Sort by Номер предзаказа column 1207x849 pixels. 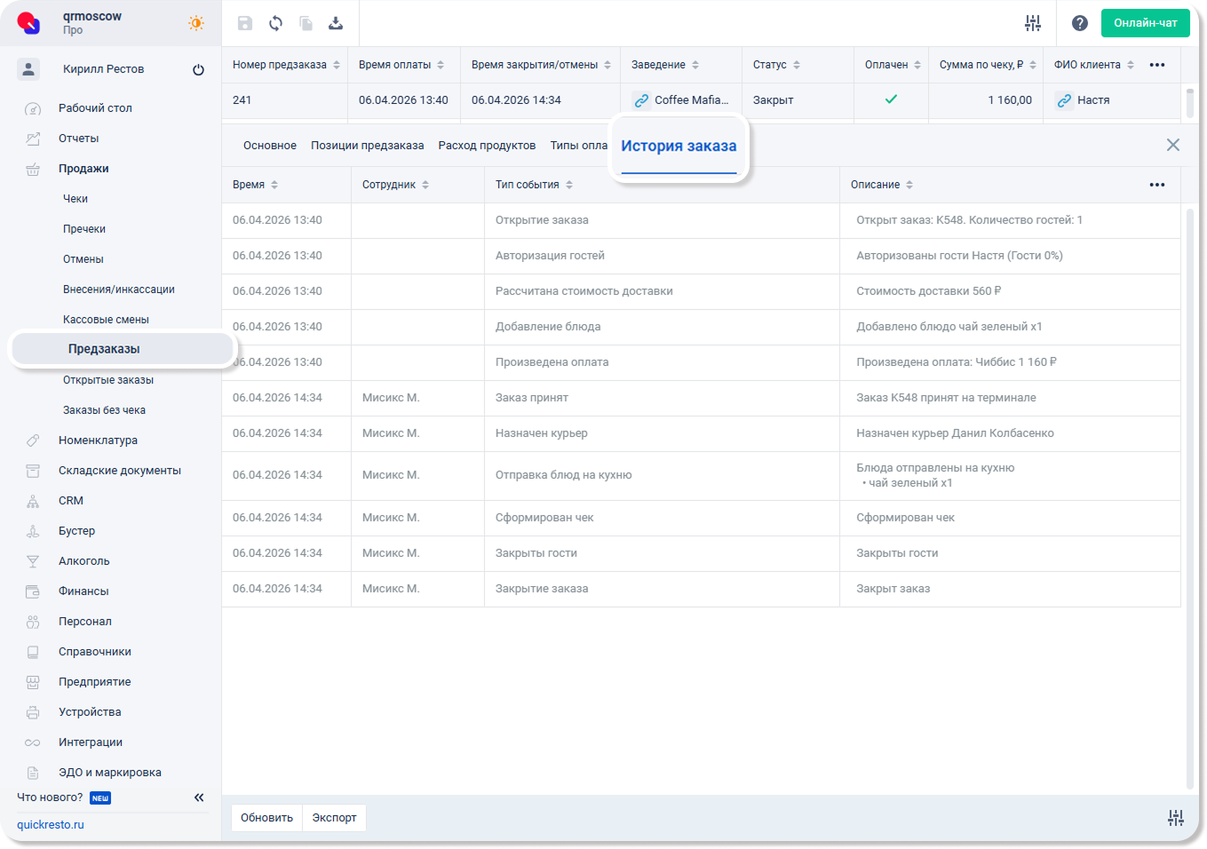pyautogui.click(x=337, y=65)
